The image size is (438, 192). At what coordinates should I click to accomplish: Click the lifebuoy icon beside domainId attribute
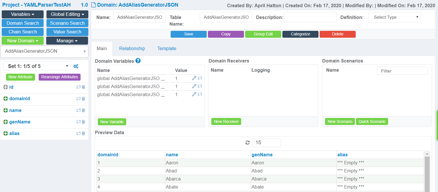(5, 99)
